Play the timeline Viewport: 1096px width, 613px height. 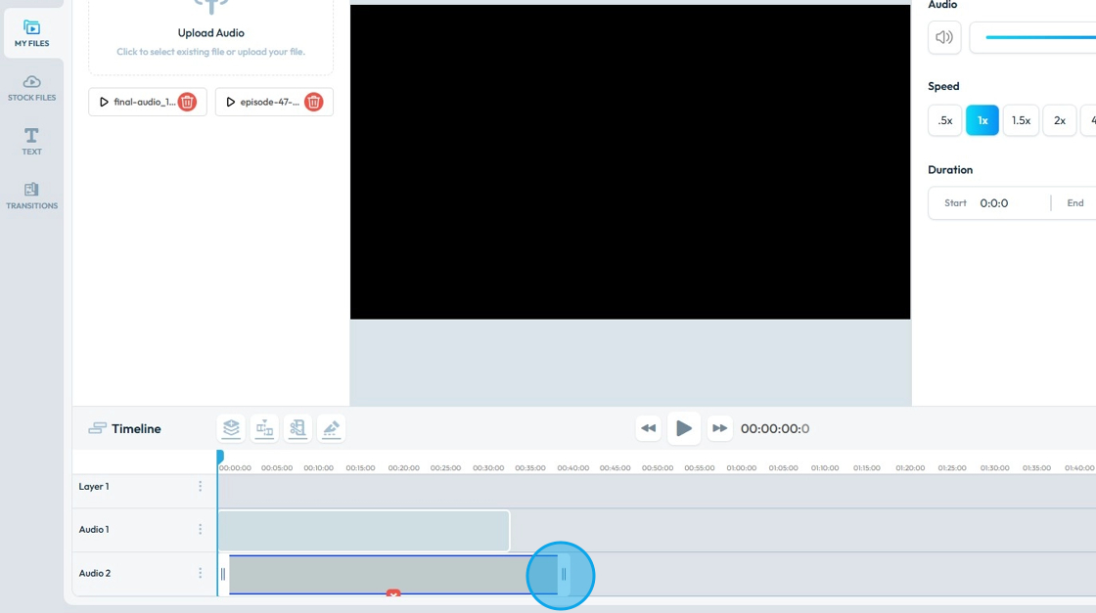click(684, 428)
